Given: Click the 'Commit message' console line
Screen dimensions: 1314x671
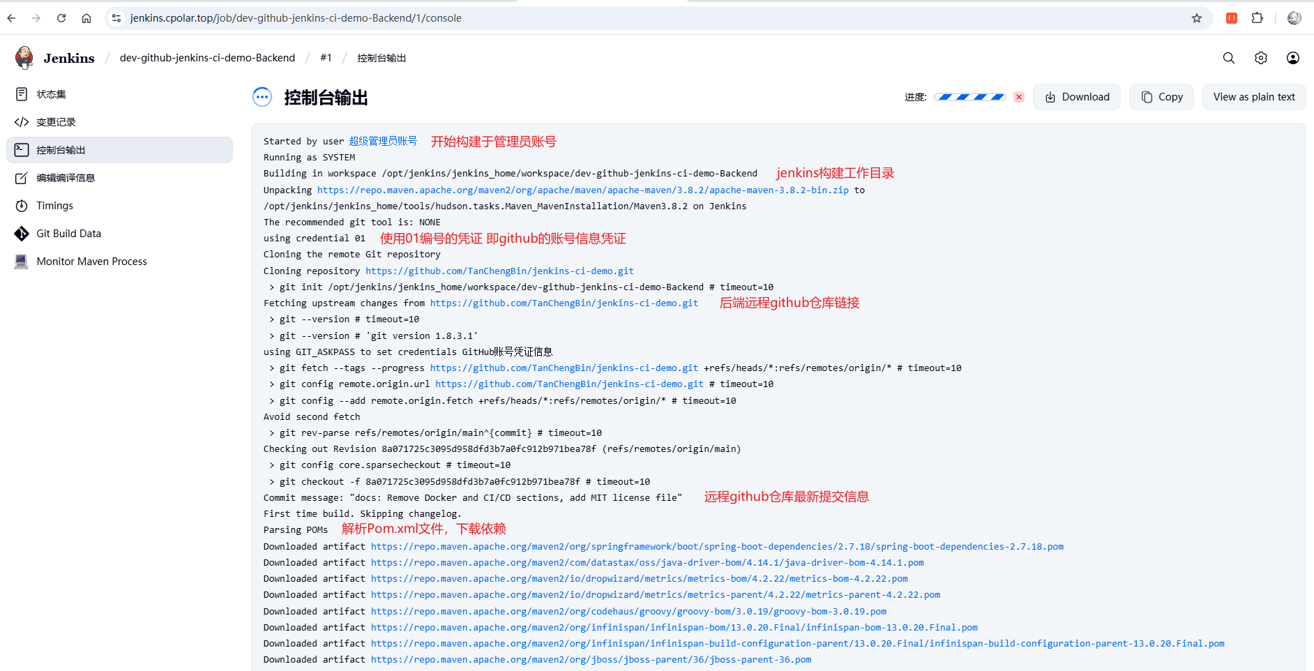Looking at the screenshot, I should tap(473, 497).
